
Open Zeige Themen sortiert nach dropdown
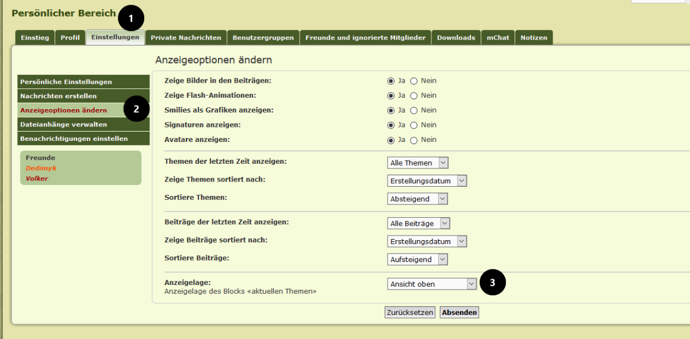coord(427,181)
